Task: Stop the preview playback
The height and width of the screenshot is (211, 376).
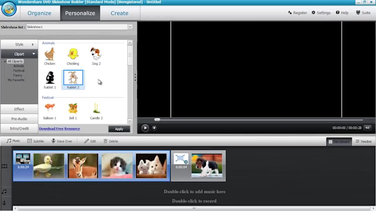Action: pos(154,128)
